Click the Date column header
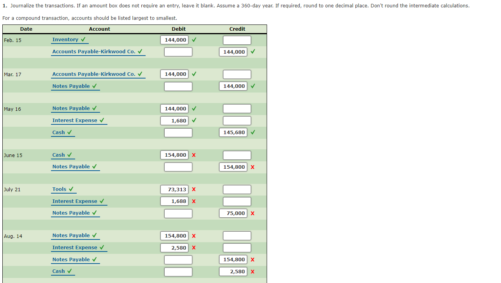501x283 pixels. click(26, 29)
